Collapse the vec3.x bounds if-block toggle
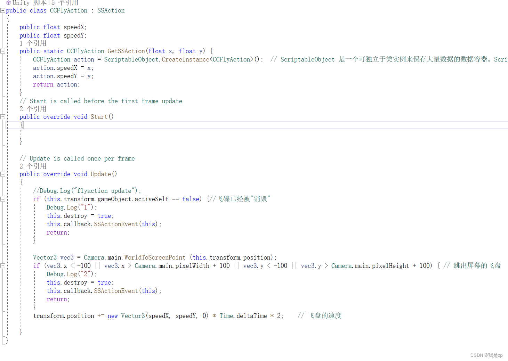Image resolution: width=508 pixels, height=361 pixels. [3, 266]
